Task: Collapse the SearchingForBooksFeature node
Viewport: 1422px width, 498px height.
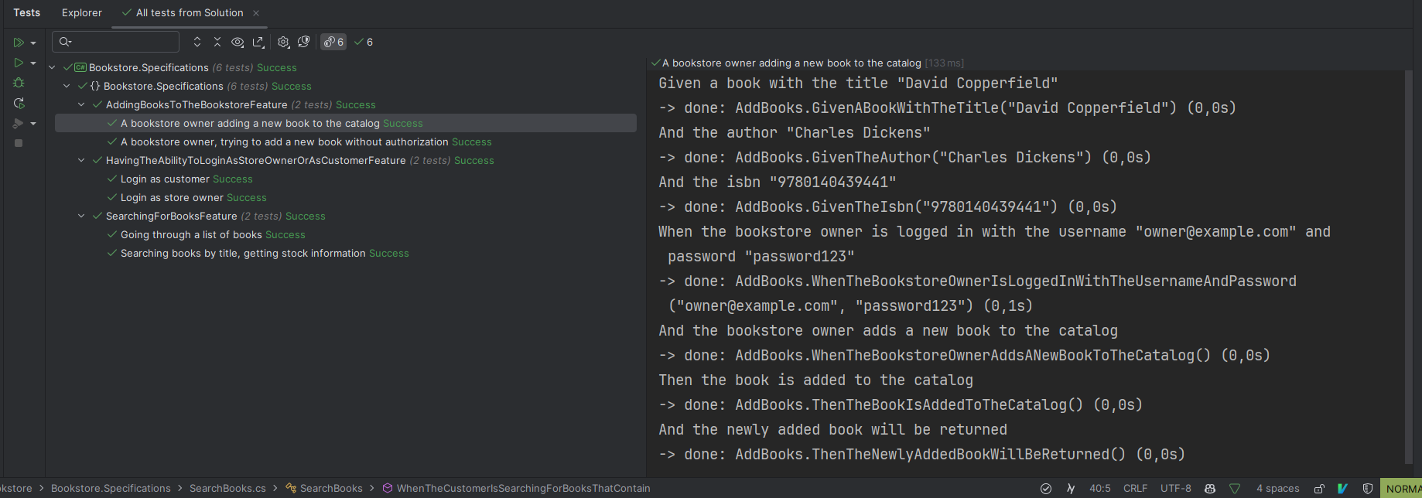Action: pos(81,217)
